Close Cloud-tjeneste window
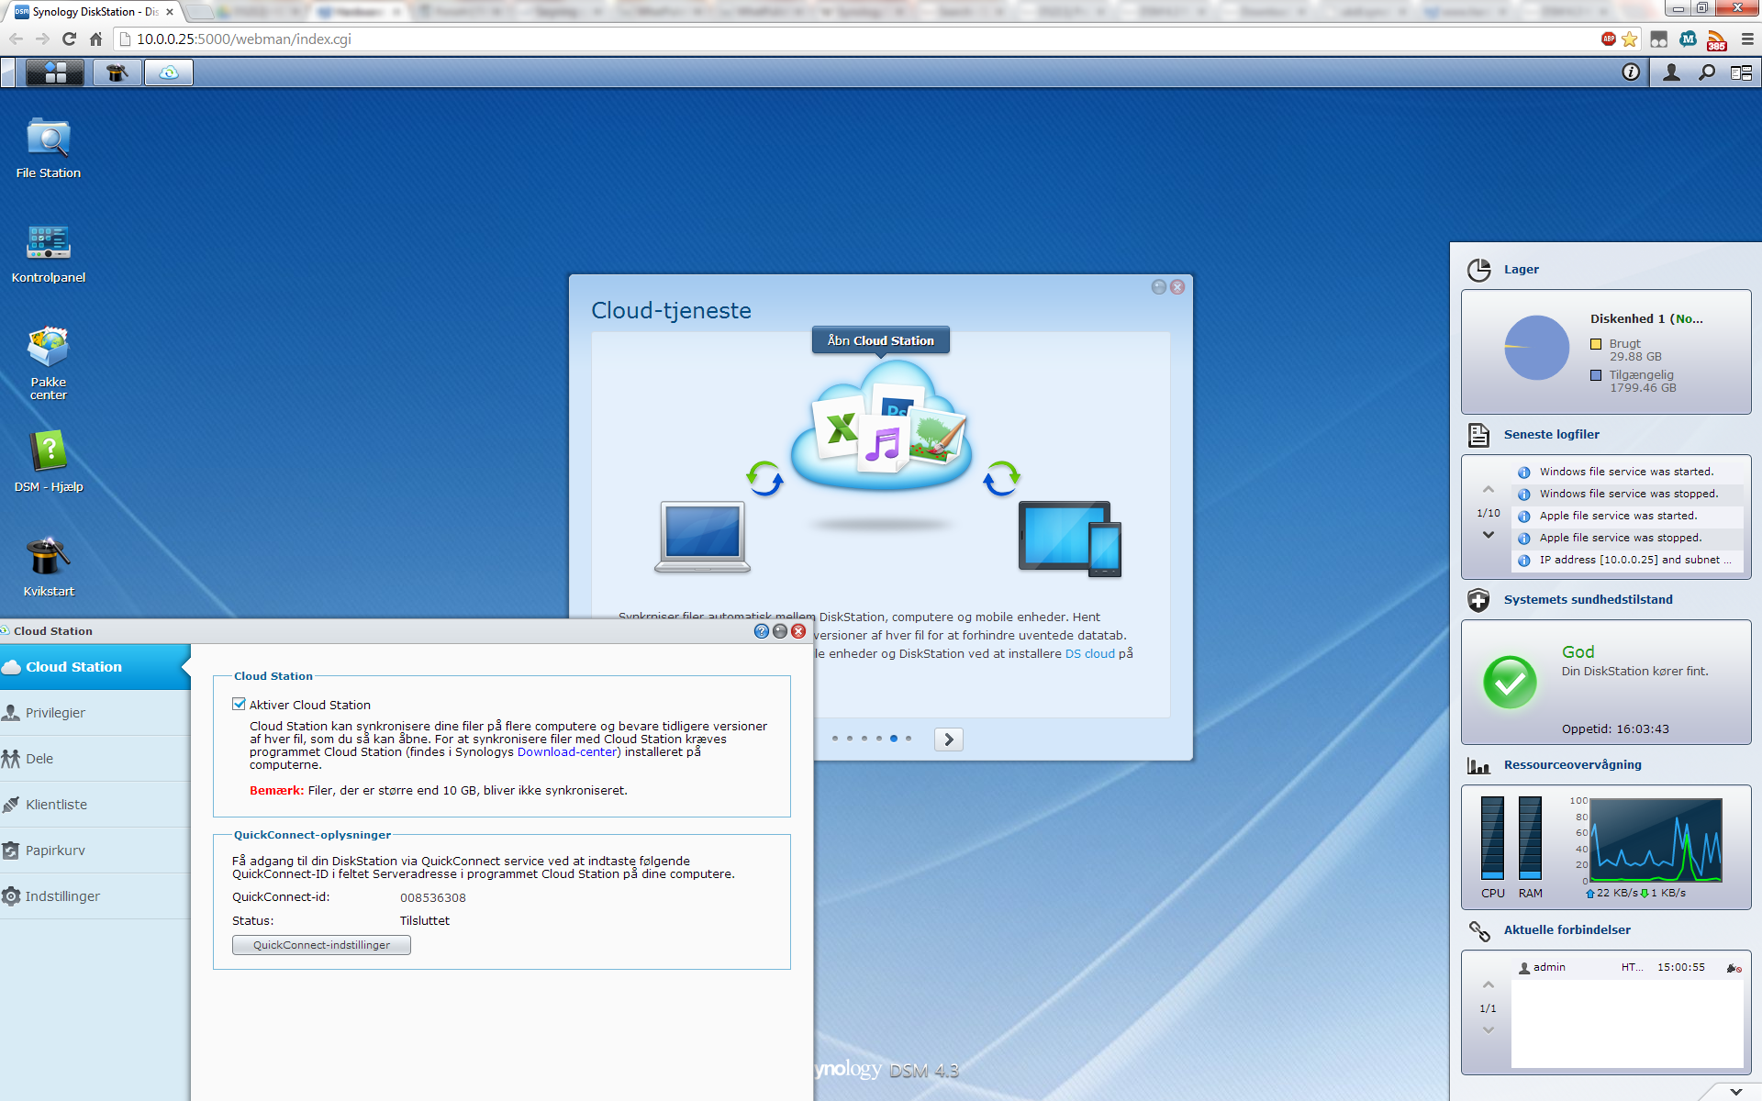Screen dimensions: 1762x1101 (x=1177, y=287)
